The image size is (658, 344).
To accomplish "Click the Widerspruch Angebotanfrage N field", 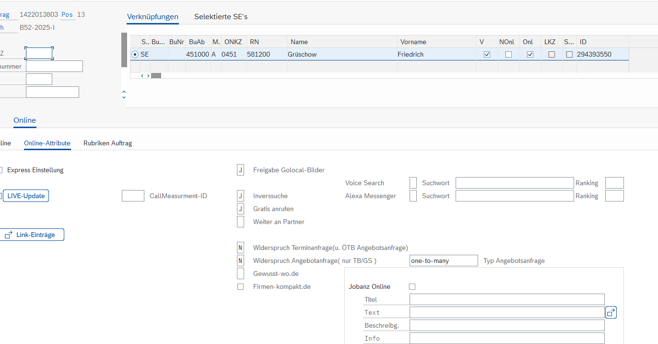I will click(240, 261).
